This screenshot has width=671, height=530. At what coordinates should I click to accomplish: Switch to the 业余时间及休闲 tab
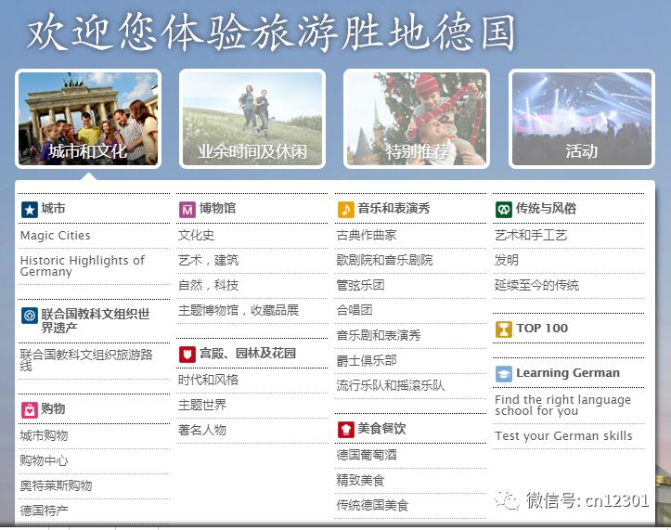tap(252, 119)
